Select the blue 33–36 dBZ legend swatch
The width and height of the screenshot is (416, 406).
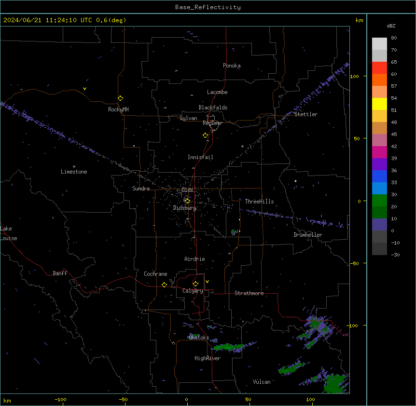pos(379,176)
